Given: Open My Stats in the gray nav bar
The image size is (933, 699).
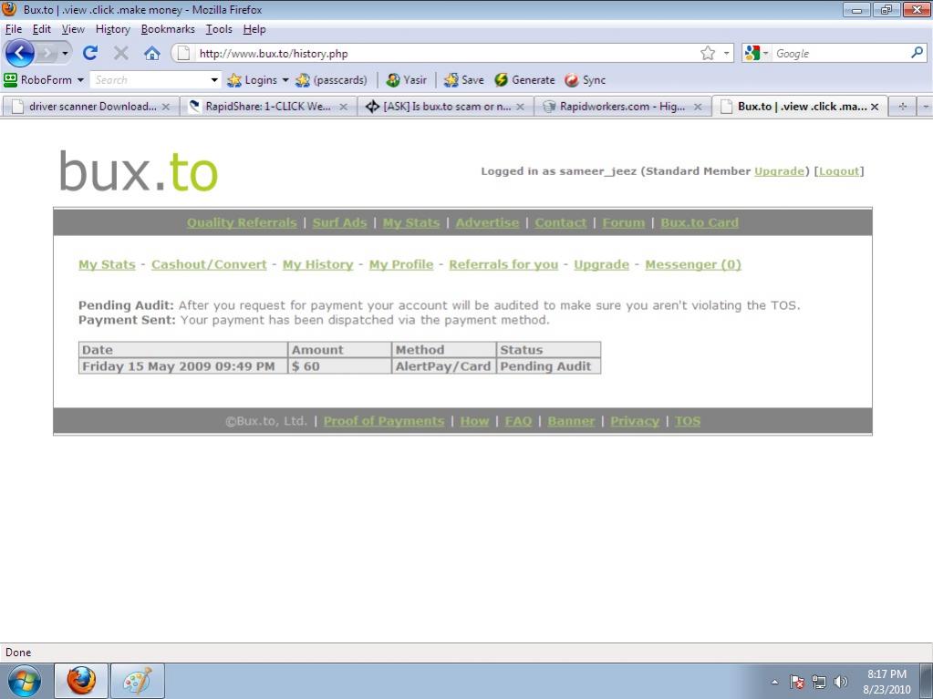Looking at the screenshot, I should coord(411,222).
